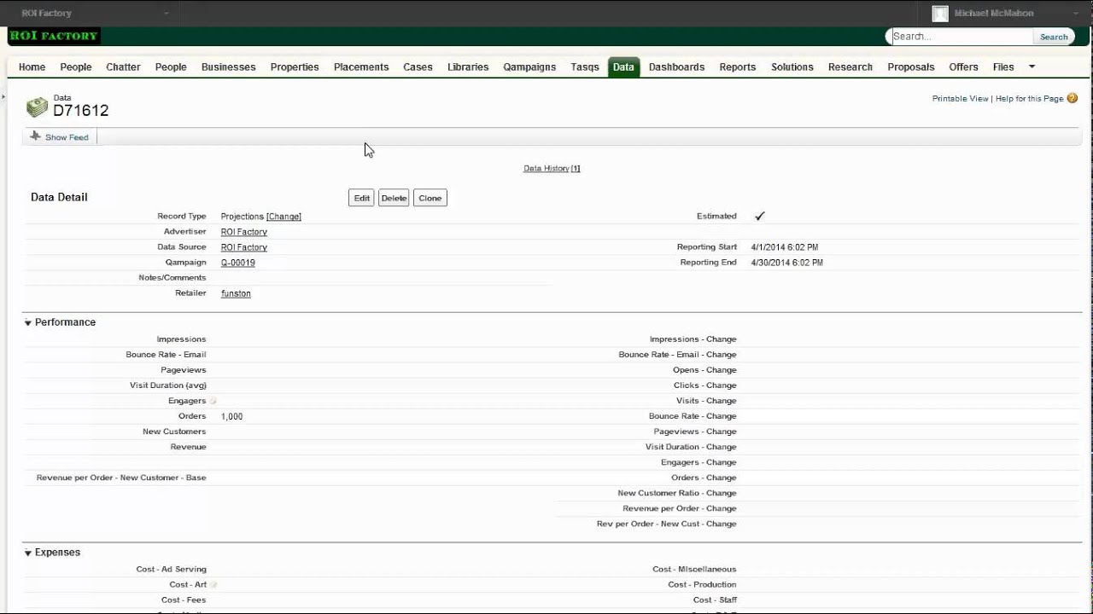
Task: Click the Projections record type value
Action: pos(242,217)
